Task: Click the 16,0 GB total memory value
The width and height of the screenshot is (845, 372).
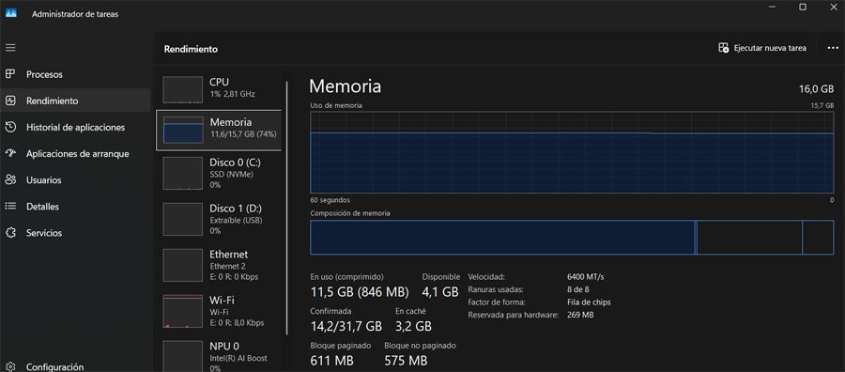Action: point(816,89)
